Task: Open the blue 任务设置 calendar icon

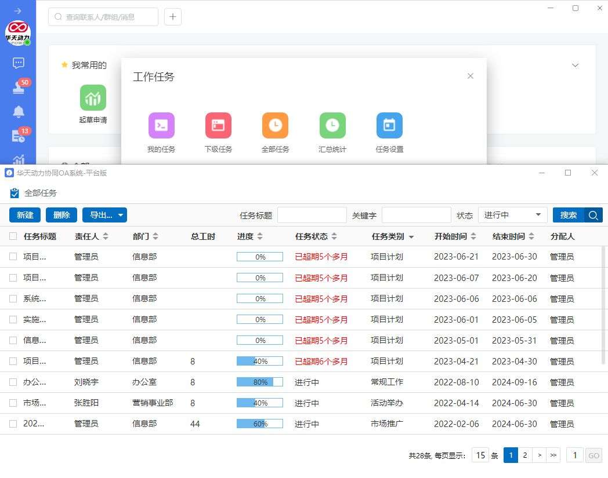Action: 389,126
